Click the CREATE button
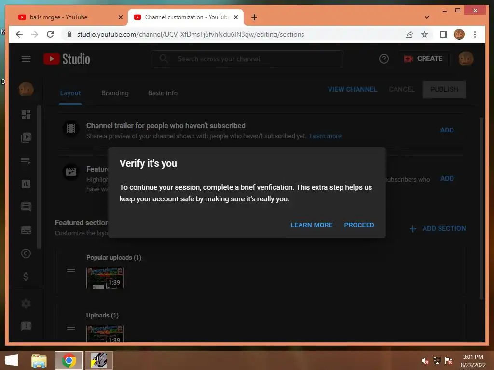The width and height of the screenshot is (494, 370). [423, 58]
